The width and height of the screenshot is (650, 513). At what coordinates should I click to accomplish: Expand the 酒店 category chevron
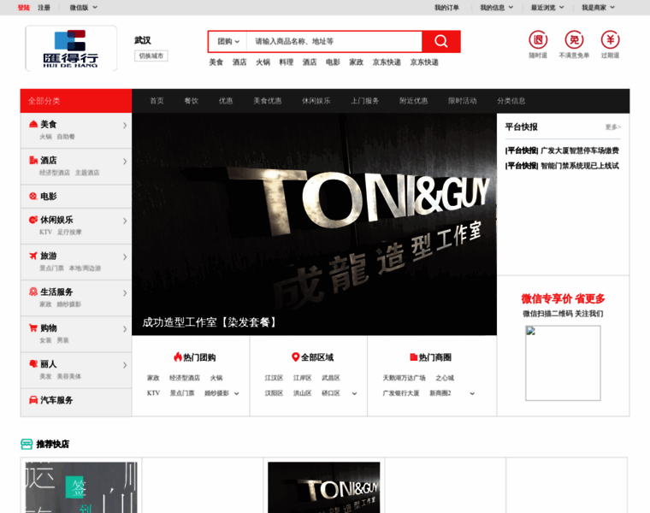point(125,162)
